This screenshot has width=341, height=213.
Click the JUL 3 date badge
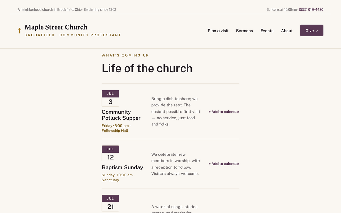(x=111, y=98)
